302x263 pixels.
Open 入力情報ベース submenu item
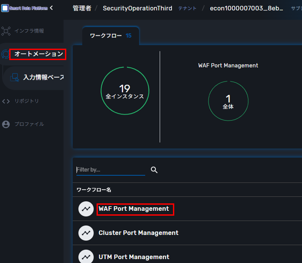point(43,77)
